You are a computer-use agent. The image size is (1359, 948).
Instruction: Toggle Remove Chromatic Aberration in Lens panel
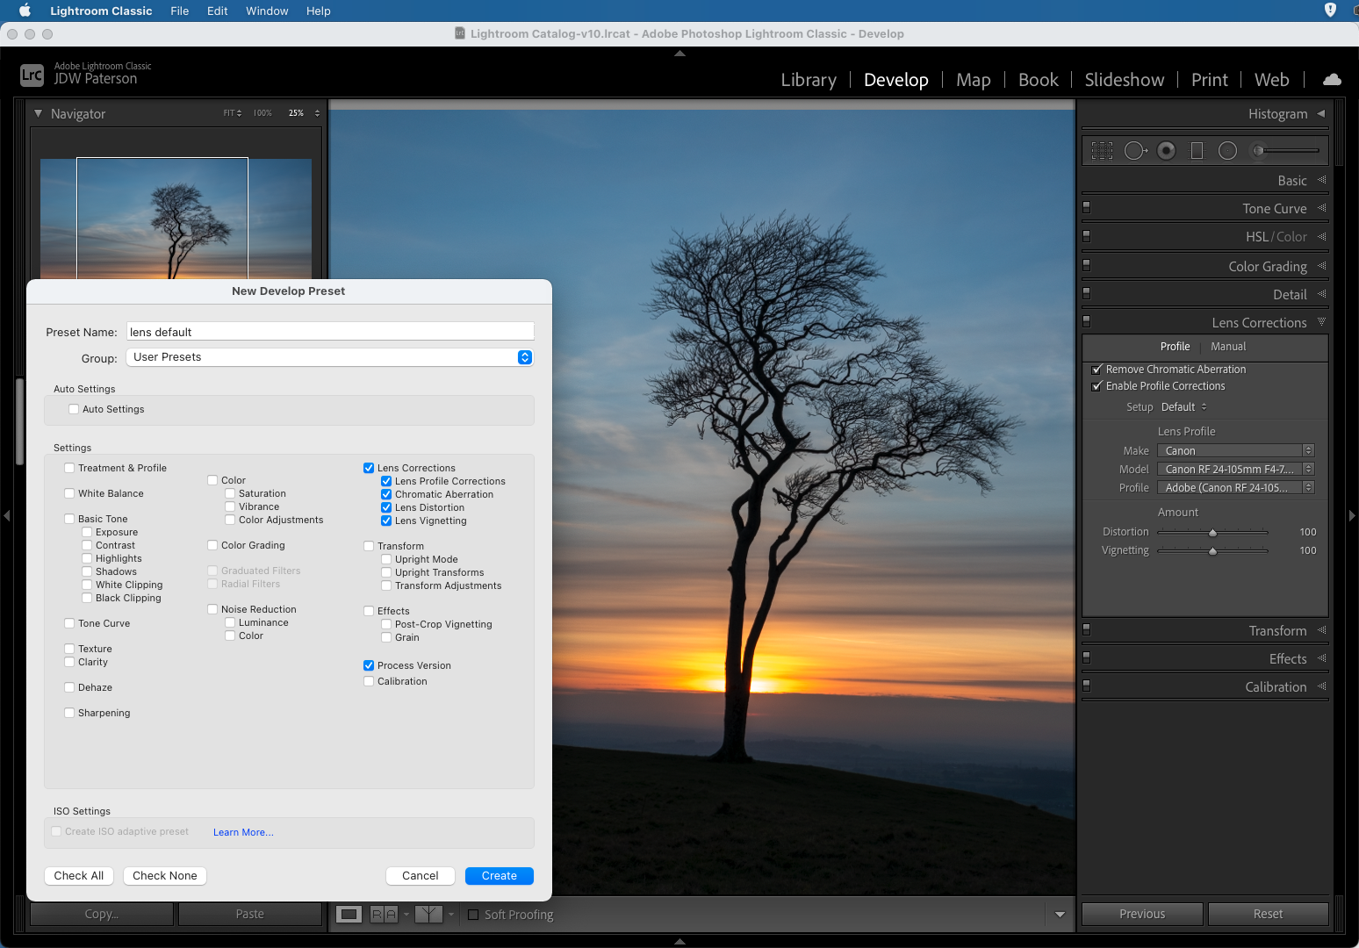click(x=1097, y=370)
